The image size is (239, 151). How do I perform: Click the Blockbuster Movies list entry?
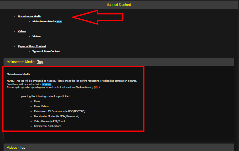point(56,116)
